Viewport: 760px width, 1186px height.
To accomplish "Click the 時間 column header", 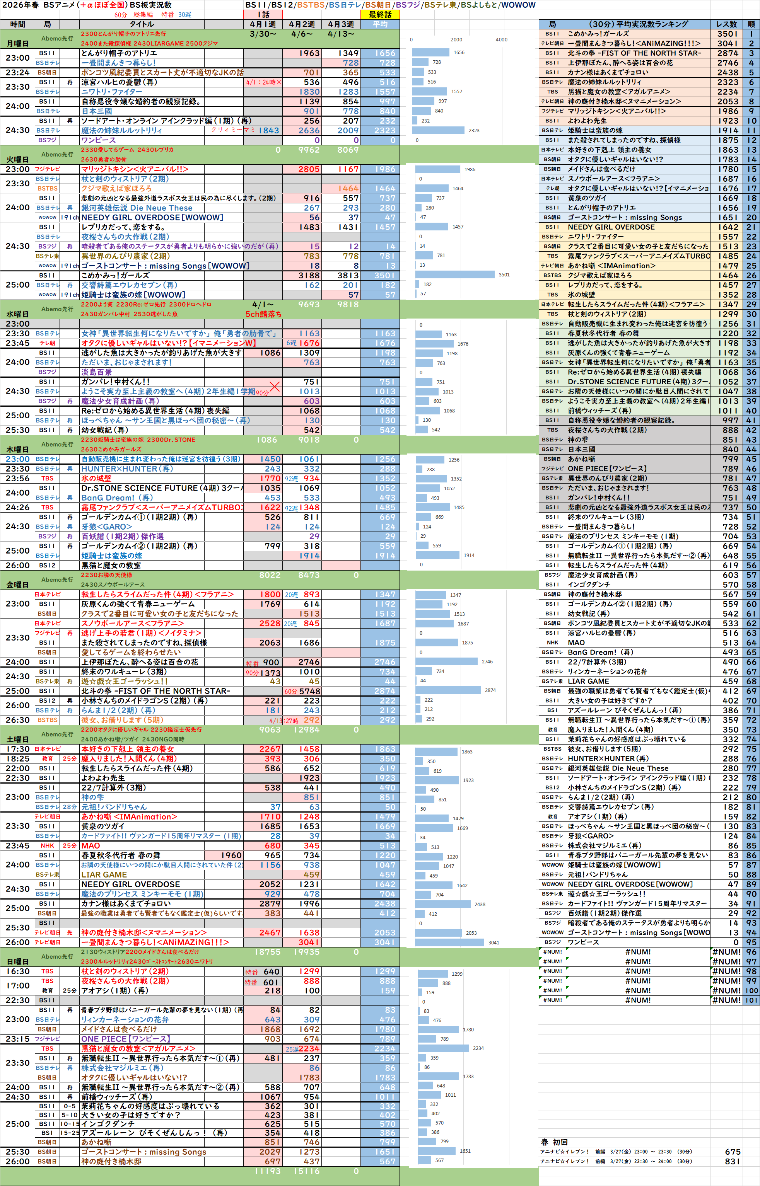I will coord(17,24).
